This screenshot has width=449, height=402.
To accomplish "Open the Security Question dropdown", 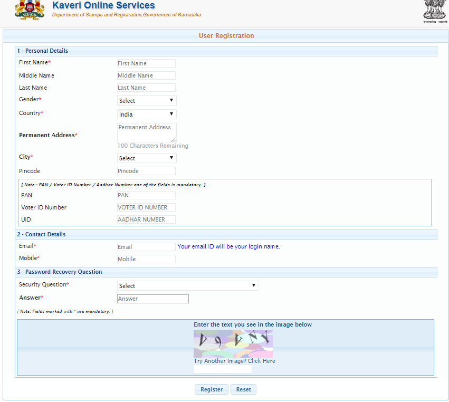I will tap(187, 285).
